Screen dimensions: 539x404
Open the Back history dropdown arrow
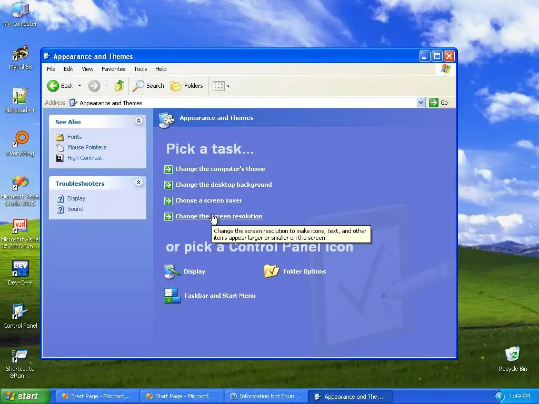80,86
